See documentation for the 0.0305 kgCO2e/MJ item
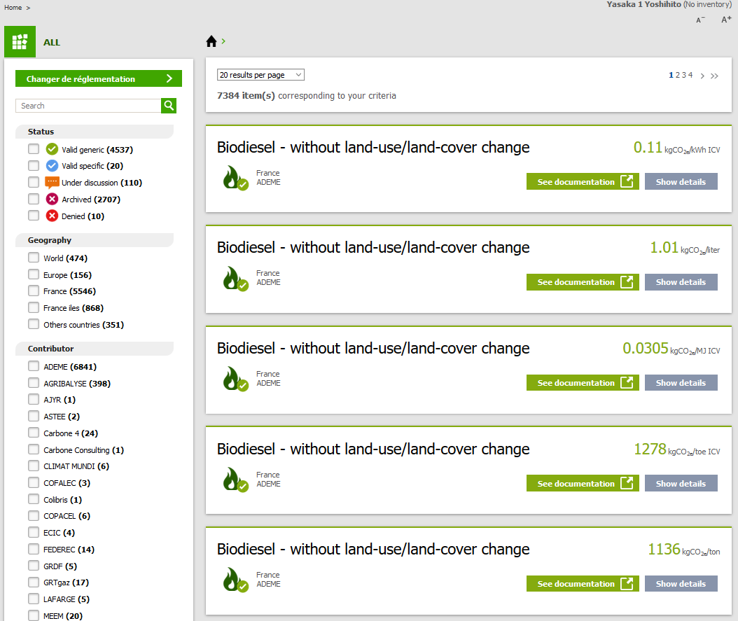The width and height of the screenshot is (738, 621). pyautogui.click(x=583, y=382)
